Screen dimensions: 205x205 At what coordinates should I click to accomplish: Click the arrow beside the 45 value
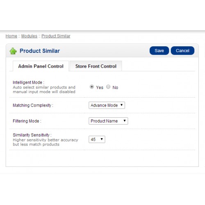click(102, 139)
